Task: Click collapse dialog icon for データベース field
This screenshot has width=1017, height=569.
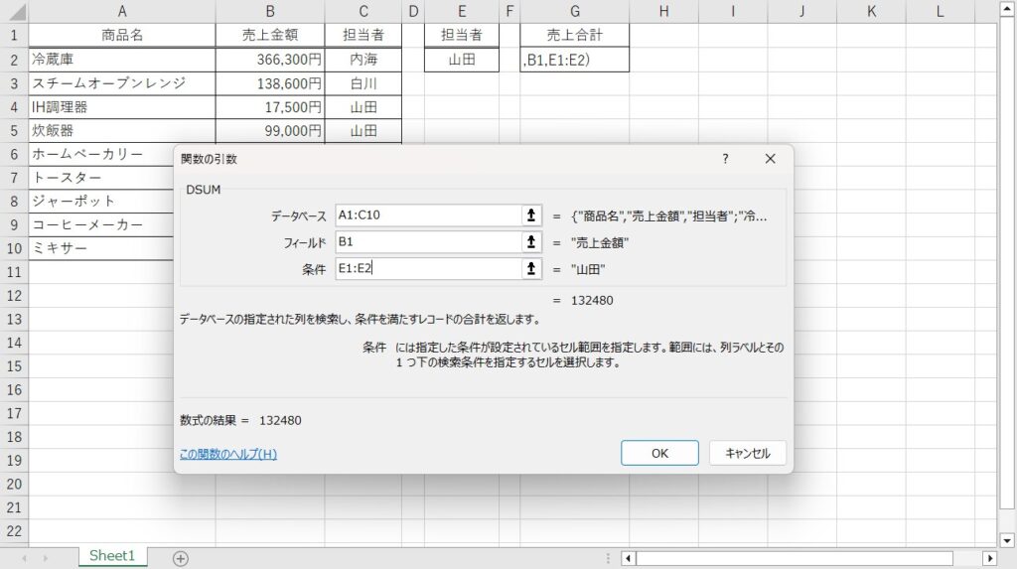Action: [x=532, y=215]
